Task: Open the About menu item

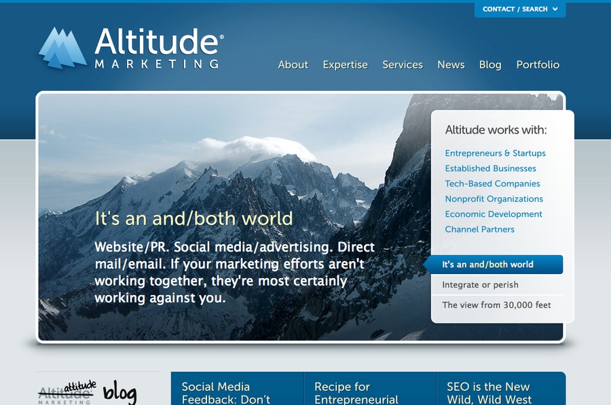Action: click(293, 64)
